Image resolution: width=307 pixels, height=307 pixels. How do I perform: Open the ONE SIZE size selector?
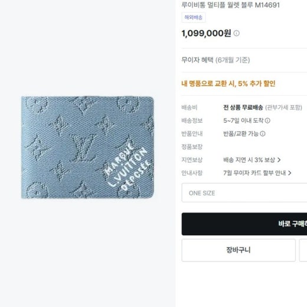[244, 193]
